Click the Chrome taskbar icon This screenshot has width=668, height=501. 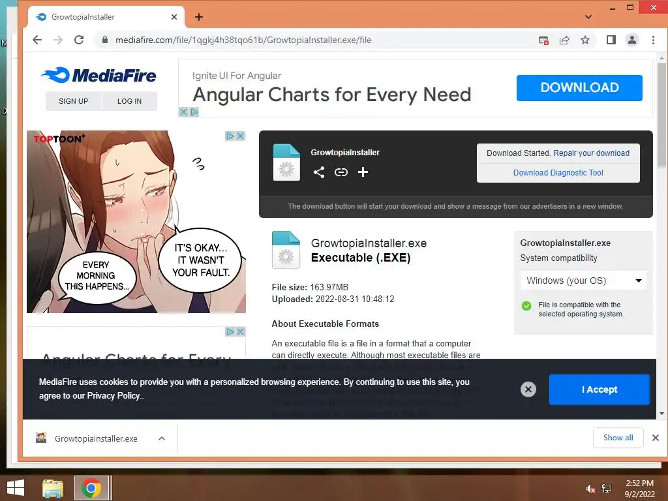[91, 488]
